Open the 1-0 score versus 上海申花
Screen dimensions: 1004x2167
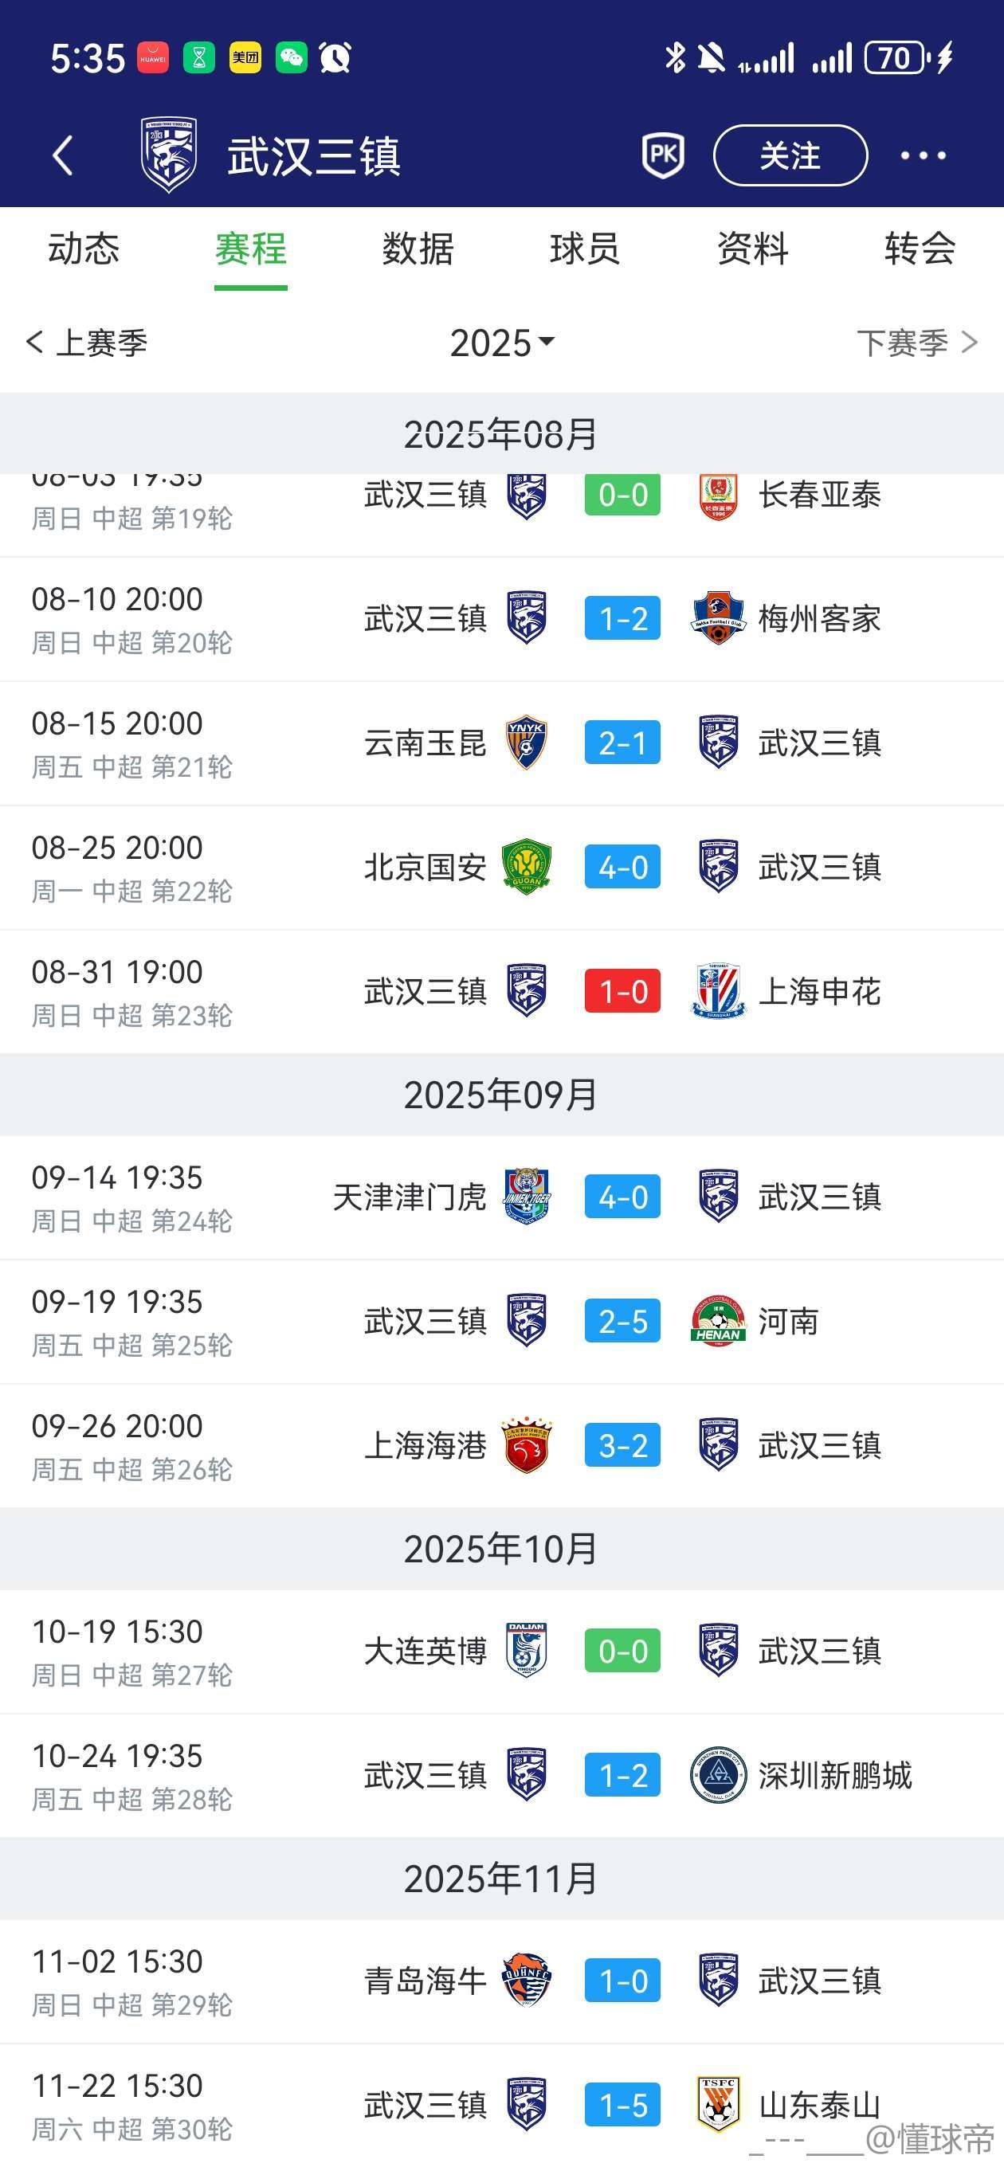coord(623,992)
